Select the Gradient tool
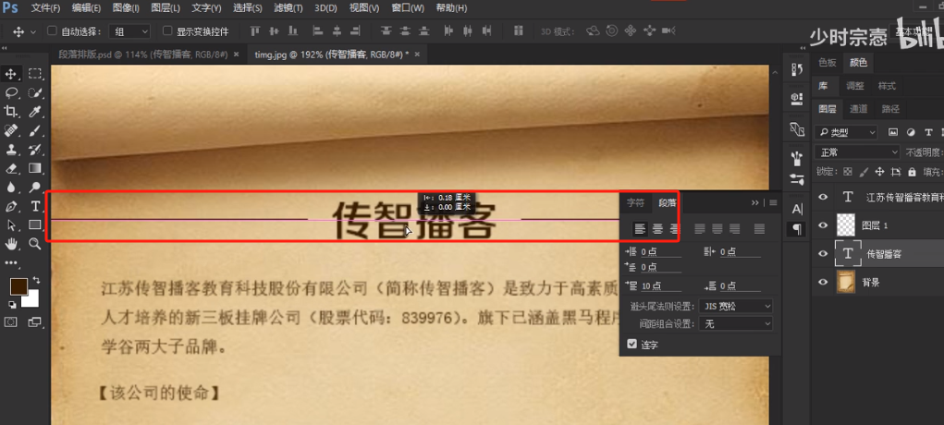 click(x=35, y=168)
